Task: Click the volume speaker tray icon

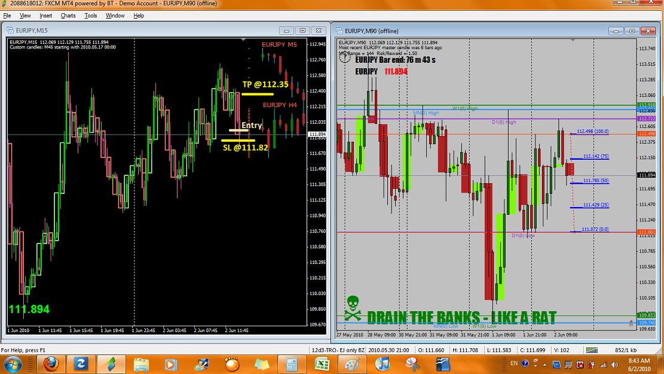Action: [614, 364]
